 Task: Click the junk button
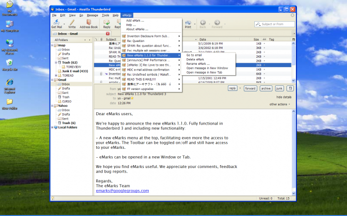tap(279, 88)
